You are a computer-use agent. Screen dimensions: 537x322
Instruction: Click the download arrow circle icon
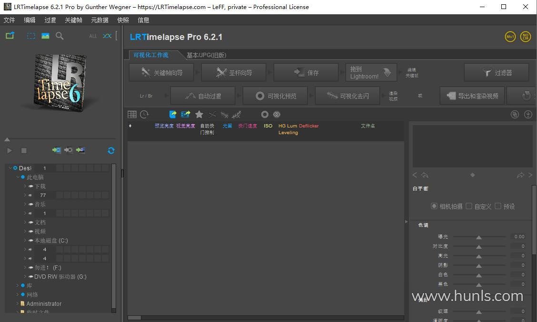click(528, 114)
